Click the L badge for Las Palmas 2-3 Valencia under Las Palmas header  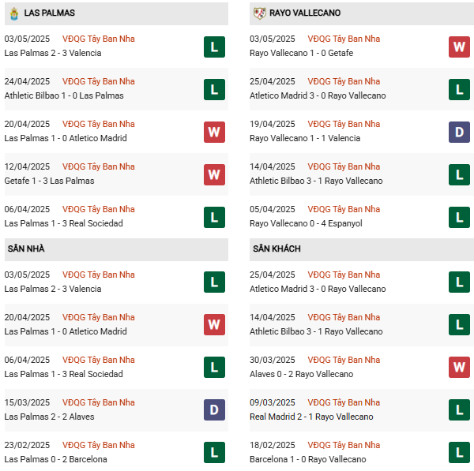click(214, 47)
